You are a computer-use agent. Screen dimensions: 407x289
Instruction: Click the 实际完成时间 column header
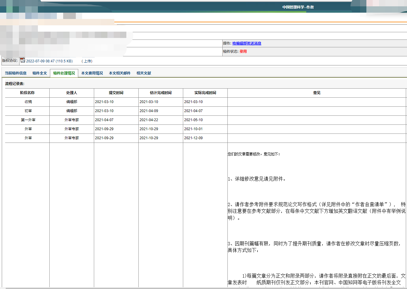point(205,93)
